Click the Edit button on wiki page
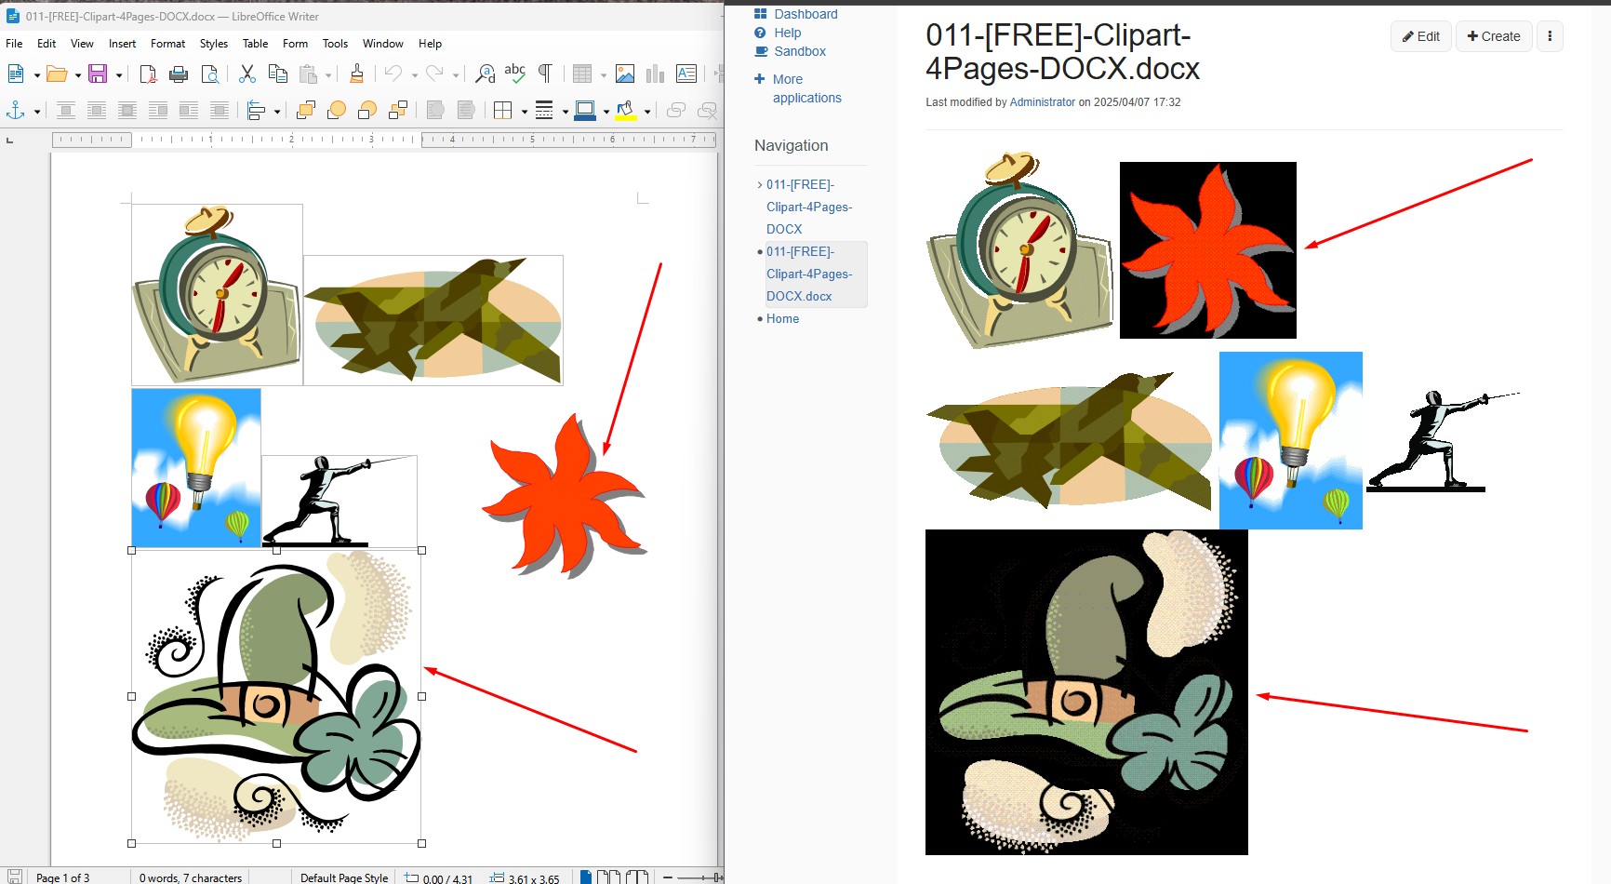The image size is (1611, 884). (1420, 36)
